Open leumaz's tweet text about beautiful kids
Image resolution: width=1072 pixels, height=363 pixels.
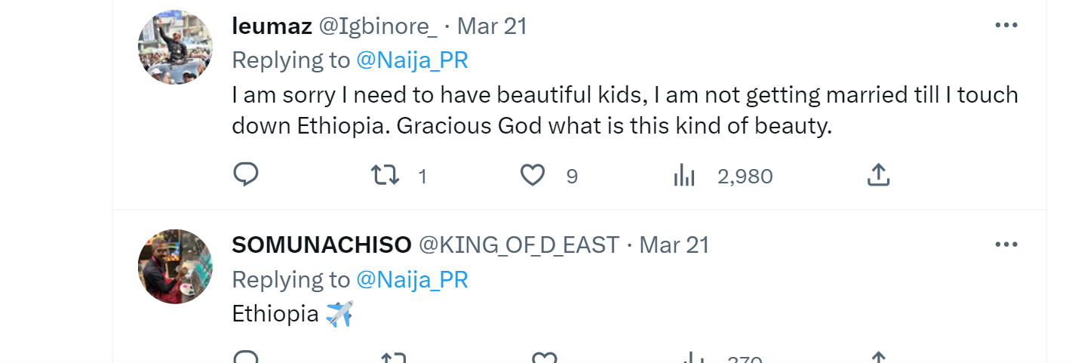coord(625,110)
